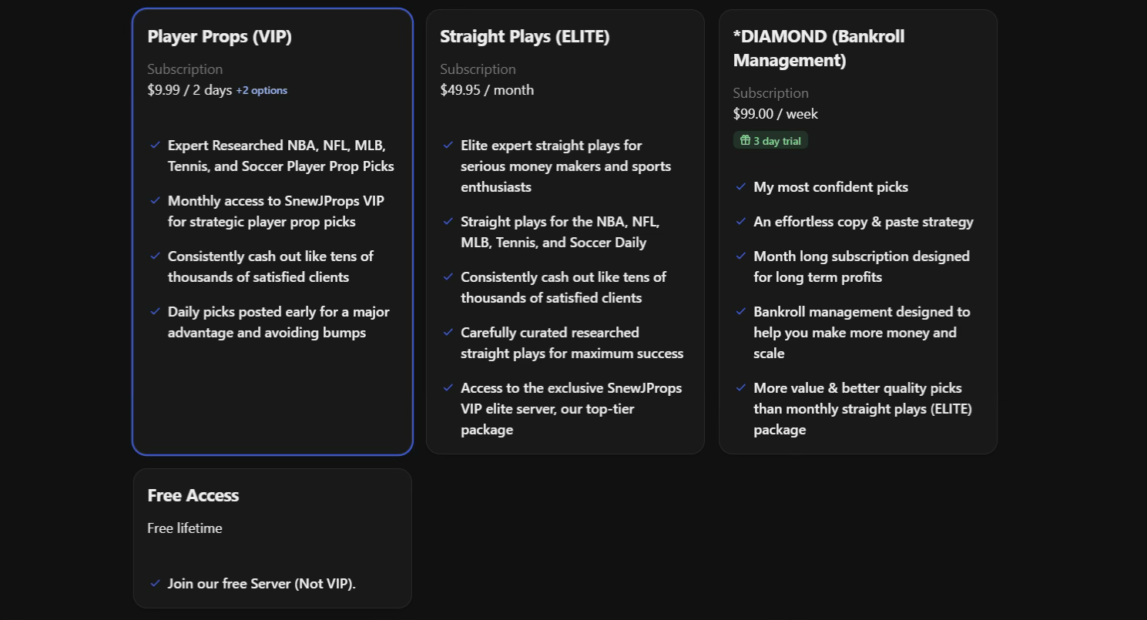Click checkmark by Carefully curated researched straight plays

coord(448,332)
